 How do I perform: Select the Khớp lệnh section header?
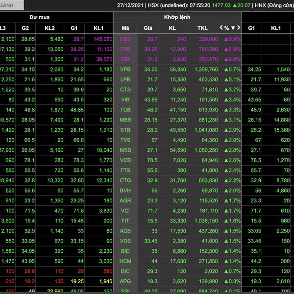point(177,17)
